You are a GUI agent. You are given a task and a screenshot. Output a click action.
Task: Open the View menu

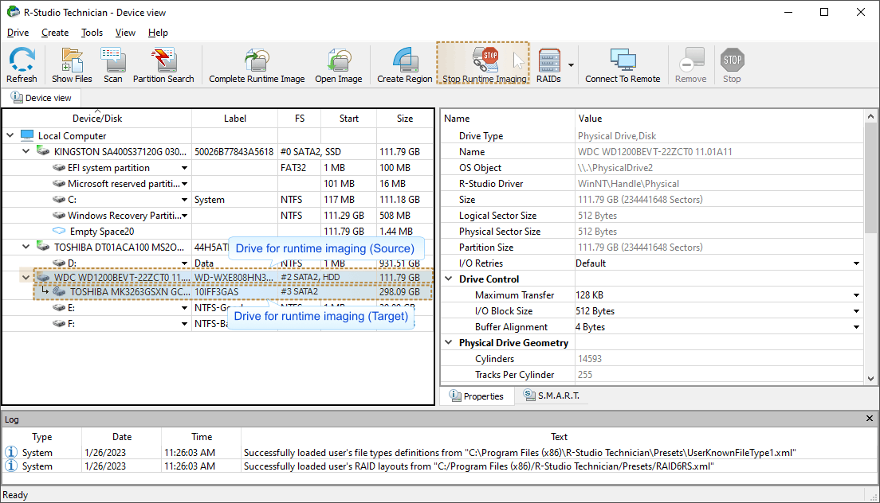(125, 33)
